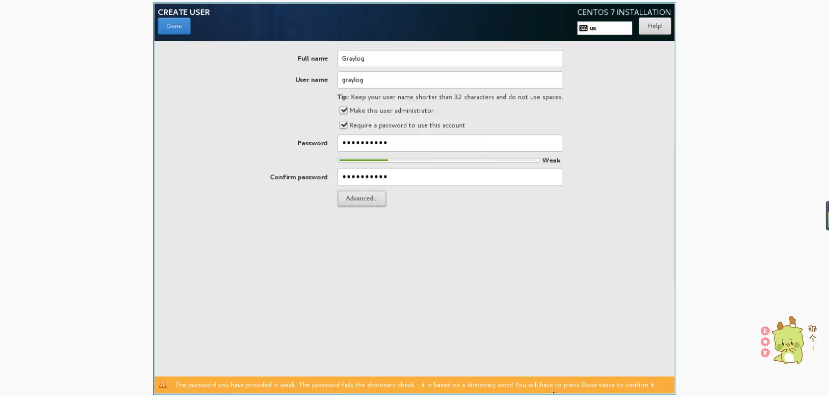This screenshot has height=397, width=829.
Task: Click the user name length tip text
Action: (450, 97)
